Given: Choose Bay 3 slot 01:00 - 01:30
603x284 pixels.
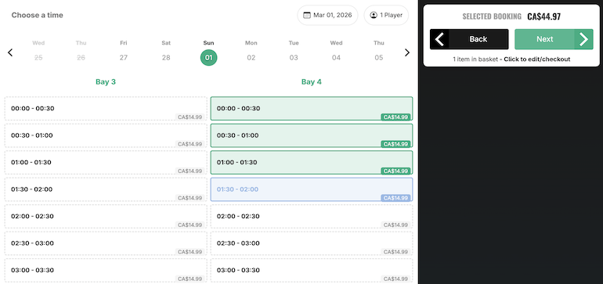Looking at the screenshot, I should (106, 162).
